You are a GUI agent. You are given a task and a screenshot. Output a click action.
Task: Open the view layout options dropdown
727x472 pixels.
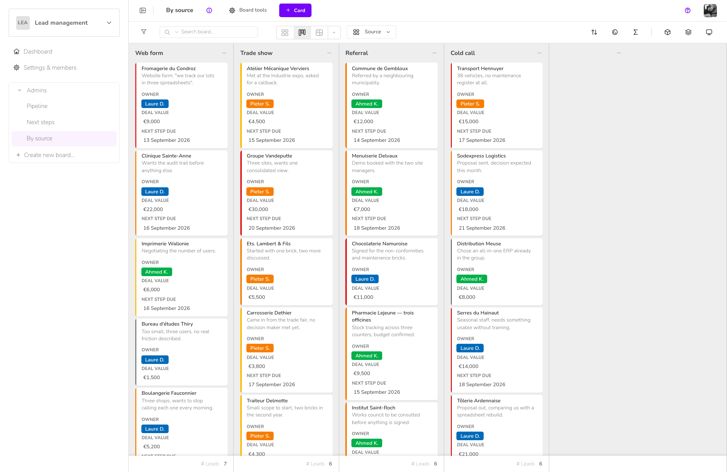coord(334,32)
